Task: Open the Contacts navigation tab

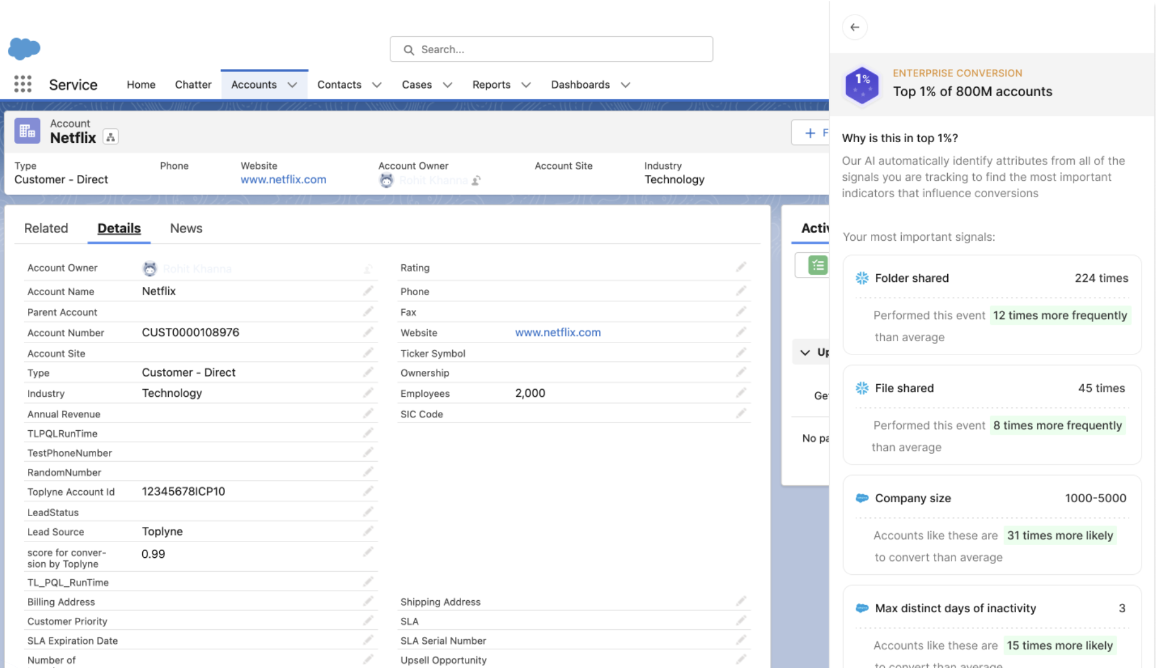Action: [339, 85]
